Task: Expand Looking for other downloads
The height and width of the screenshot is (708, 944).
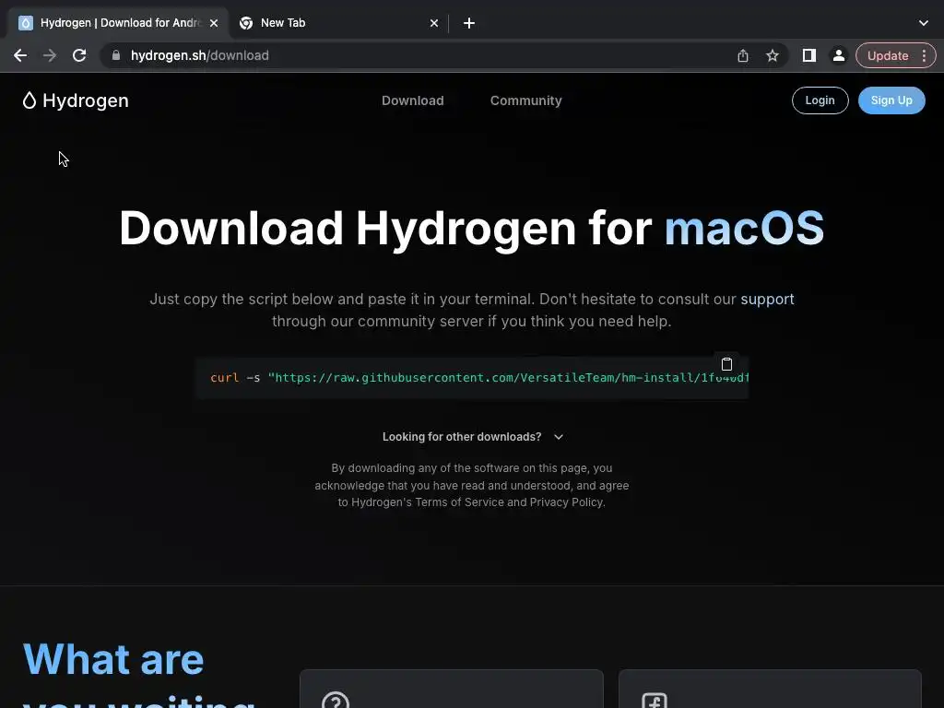Action: point(473,437)
